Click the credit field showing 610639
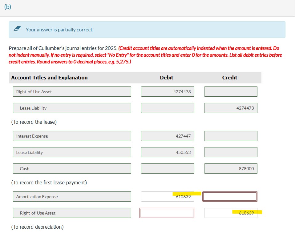This screenshot has height=237, width=295. (231, 213)
